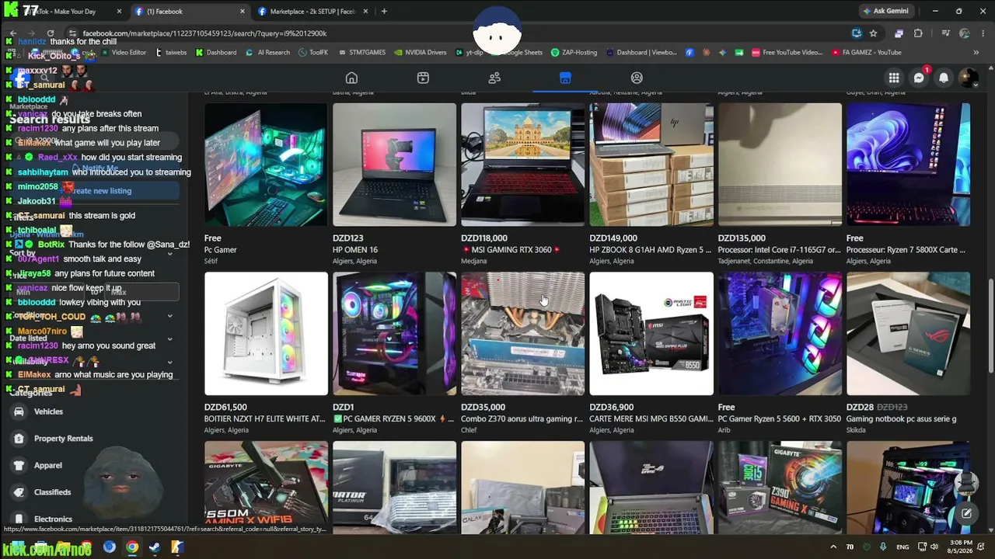Click the microphone icon in system tray
995x559 pixels.
883,547
